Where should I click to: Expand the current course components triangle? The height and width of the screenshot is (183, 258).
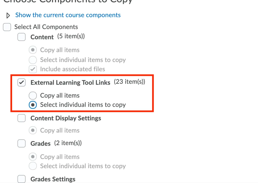[8, 15]
